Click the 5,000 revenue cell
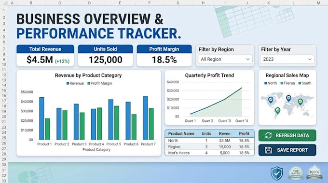Image resolution: width=328 pixels, height=183 pixels. tap(225, 153)
